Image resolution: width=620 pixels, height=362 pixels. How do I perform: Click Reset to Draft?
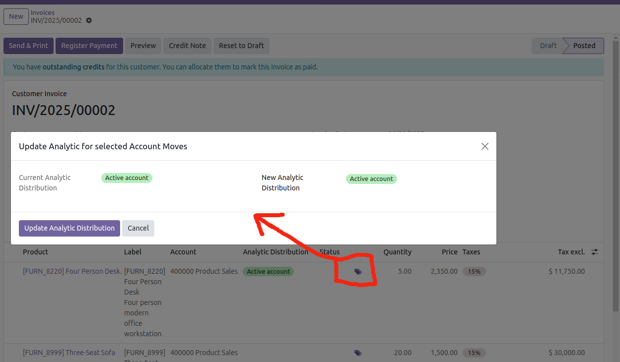(241, 46)
